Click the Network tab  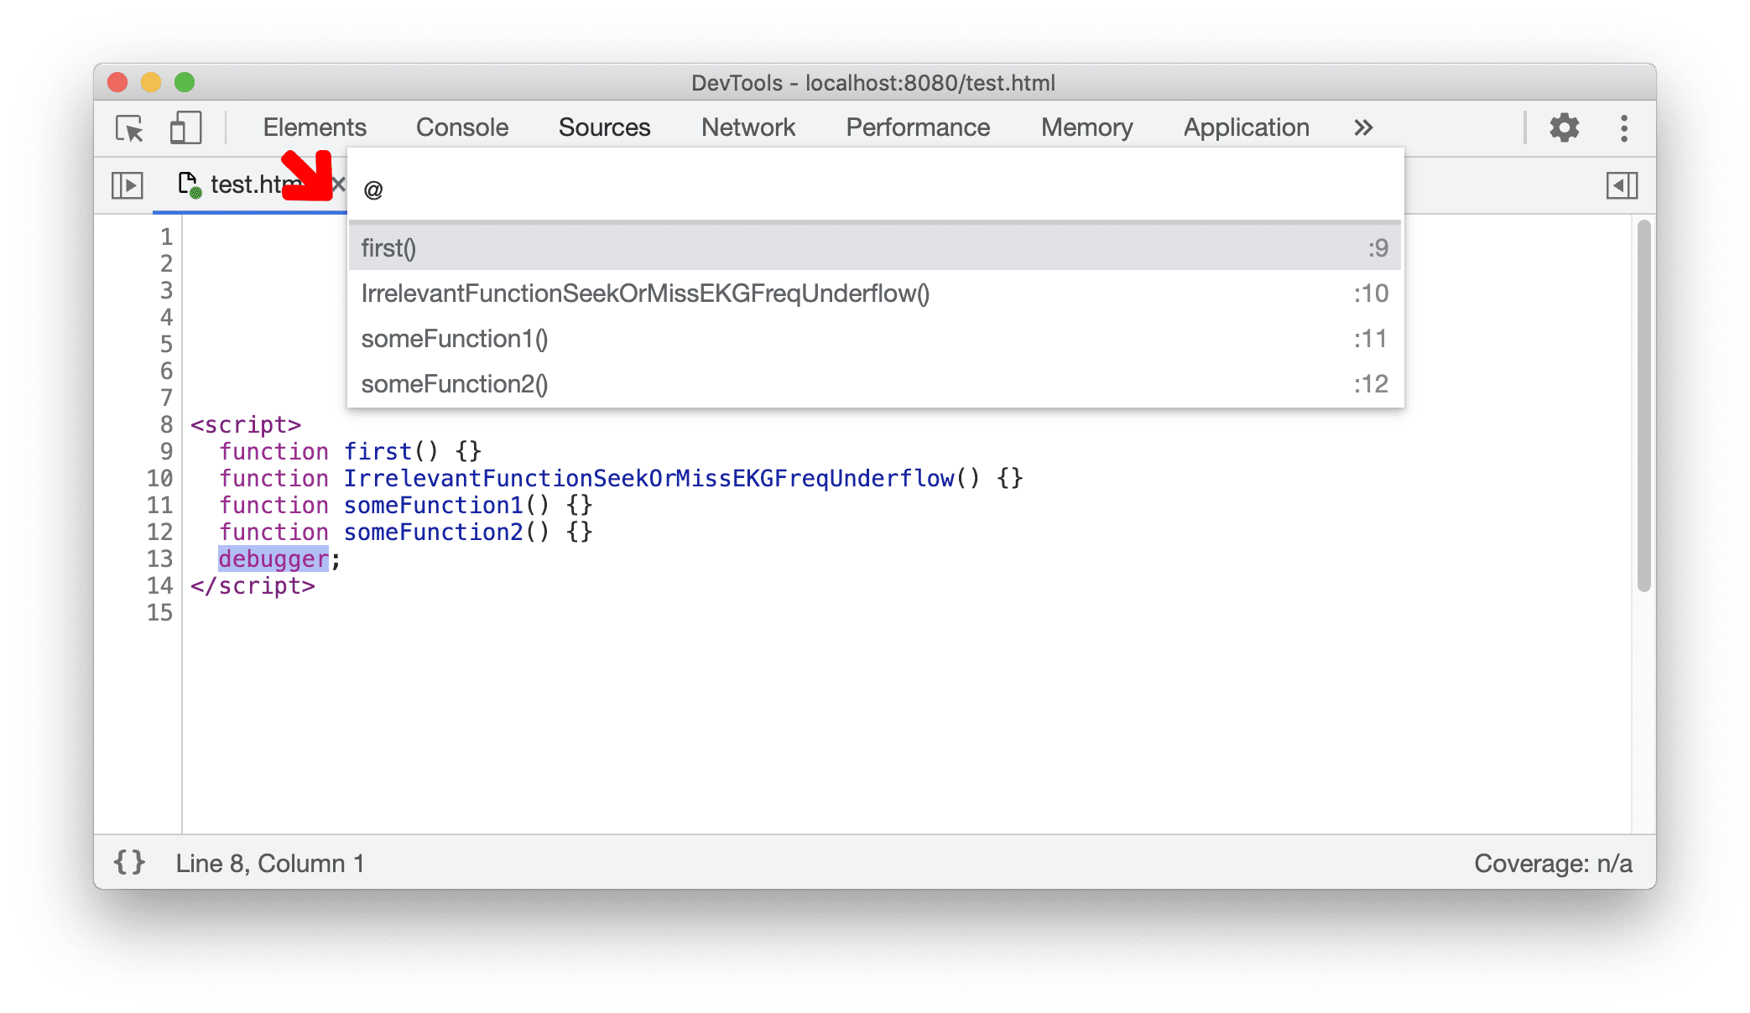coord(747,127)
